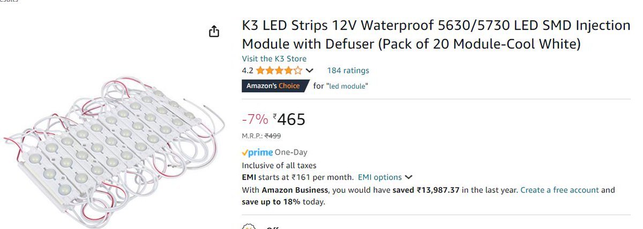Click the Amazon's Choice badge

[x=273, y=86]
